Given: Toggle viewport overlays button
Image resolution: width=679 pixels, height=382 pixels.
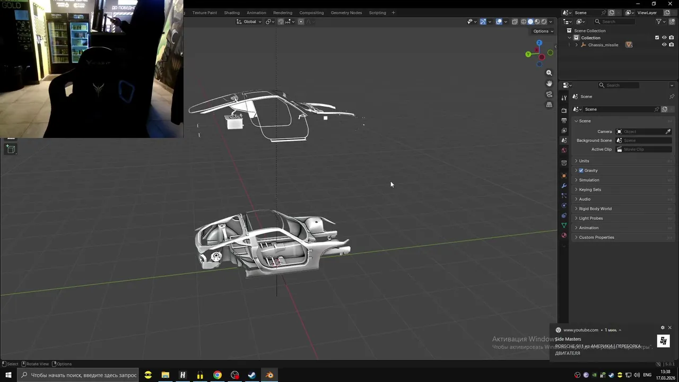Looking at the screenshot, I should (499, 22).
